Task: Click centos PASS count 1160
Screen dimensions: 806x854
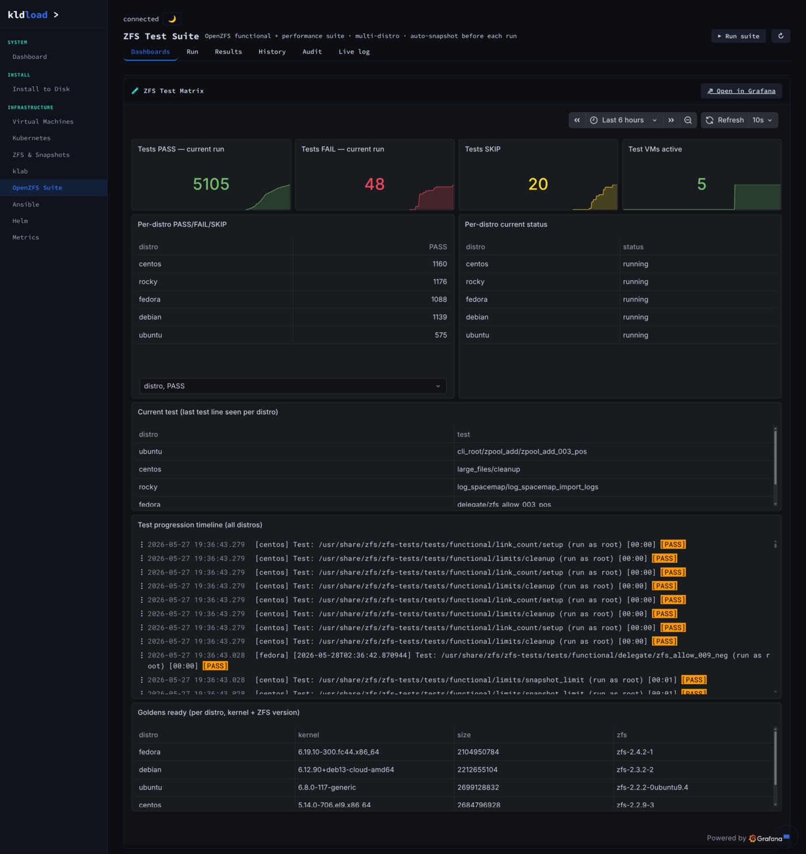Action: 440,264
